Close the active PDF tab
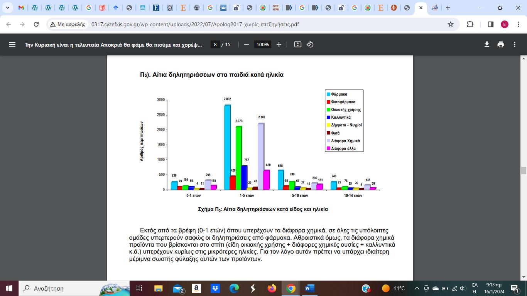The image size is (527, 296). coord(421,8)
